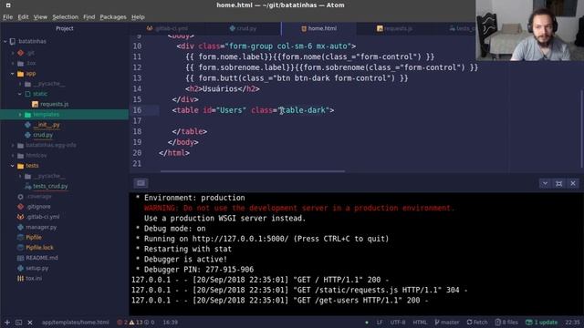Image resolution: width=584 pixels, height=328 pixels.
Task: Click the git Fetch button
Action: tap(477, 323)
